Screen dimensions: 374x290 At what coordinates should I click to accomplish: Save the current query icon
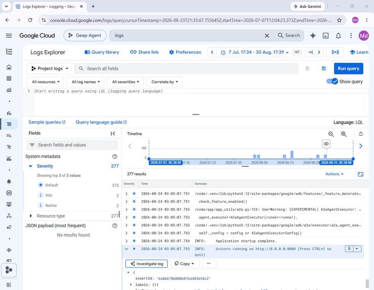pyautogui.click(x=324, y=69)
